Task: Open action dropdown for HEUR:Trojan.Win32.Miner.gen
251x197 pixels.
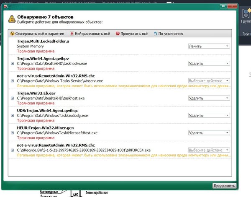Action: tap(208, 132)
